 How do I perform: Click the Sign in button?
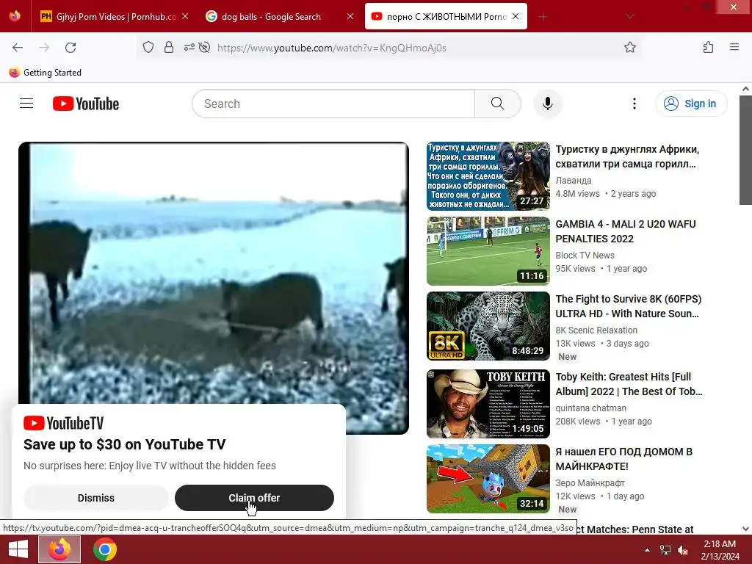[690, 104]
